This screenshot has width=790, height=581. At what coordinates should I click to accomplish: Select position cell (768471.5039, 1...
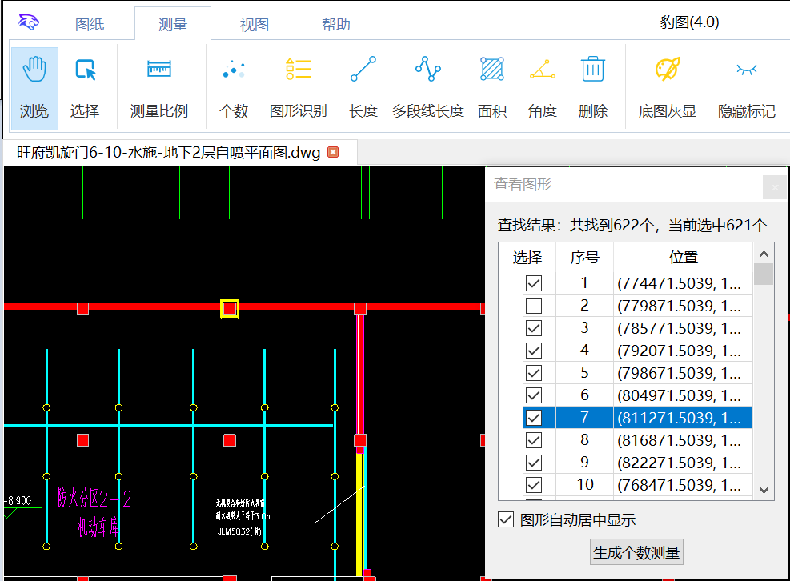pos(684,485)
